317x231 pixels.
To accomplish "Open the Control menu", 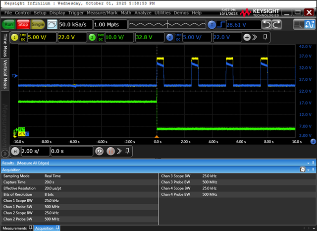I will coord(23,13).
